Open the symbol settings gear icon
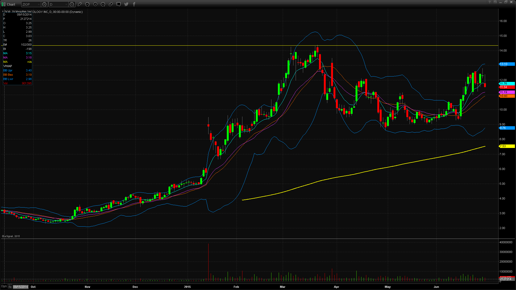516x290 pixels. 45,4
